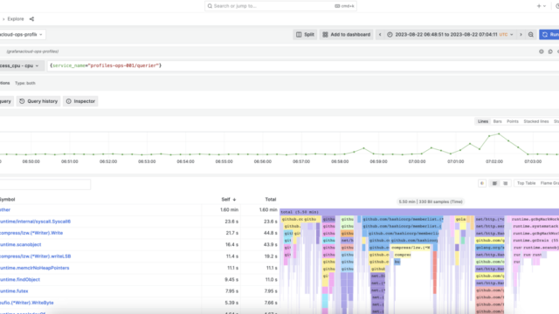
Task: Run the query
Action: 549,35
